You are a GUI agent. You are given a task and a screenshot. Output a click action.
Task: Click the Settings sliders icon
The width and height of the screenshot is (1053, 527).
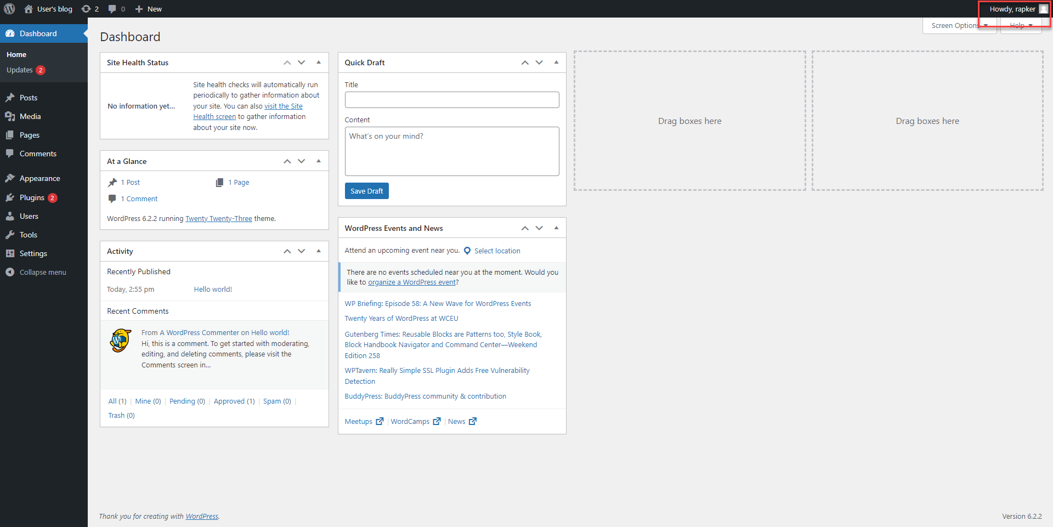tap(10, 253)
